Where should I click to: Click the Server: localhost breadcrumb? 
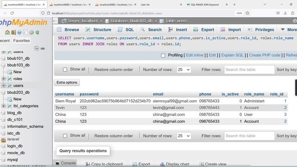tap(83, 21)
